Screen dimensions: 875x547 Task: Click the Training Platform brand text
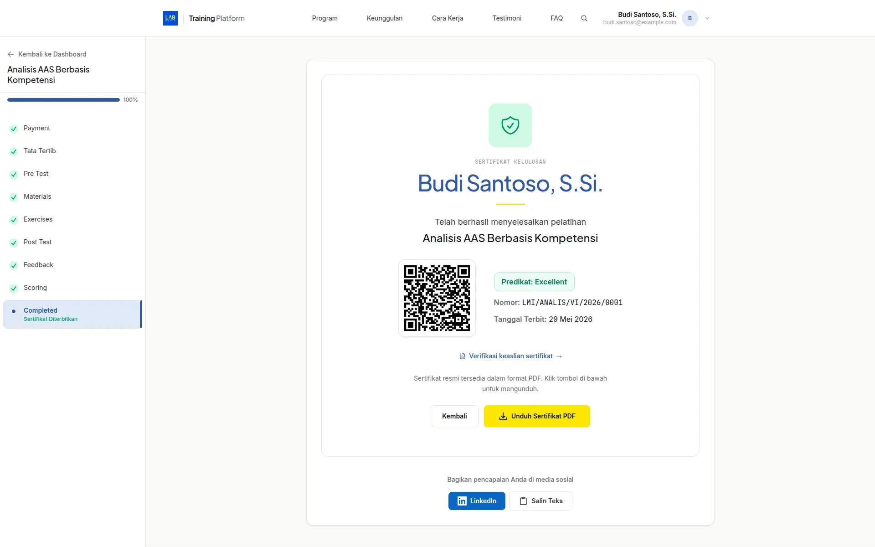tap(217, 18)
